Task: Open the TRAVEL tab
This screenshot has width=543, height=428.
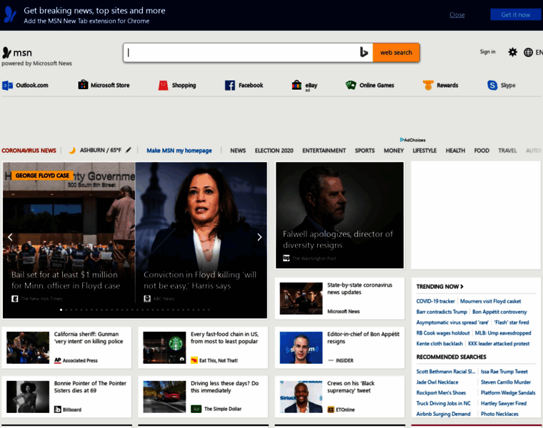Action: (507, 151)
